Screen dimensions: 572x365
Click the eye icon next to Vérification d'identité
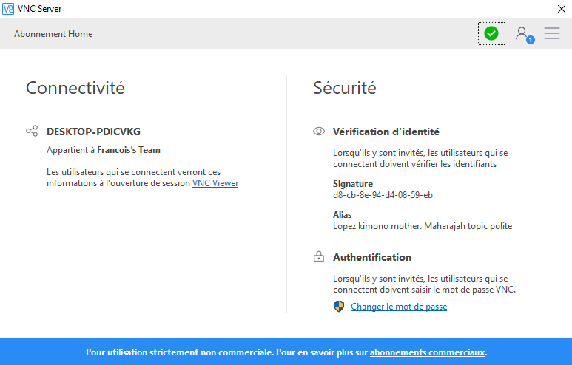pos(319,131)
